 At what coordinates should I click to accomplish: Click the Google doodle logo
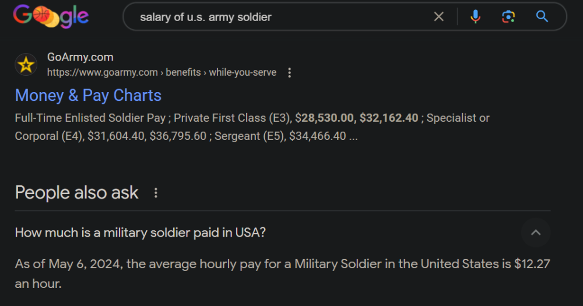[x=51, y=16]
